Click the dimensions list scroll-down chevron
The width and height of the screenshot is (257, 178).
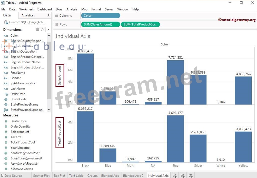pyautogui.click(x=49, y=110)
